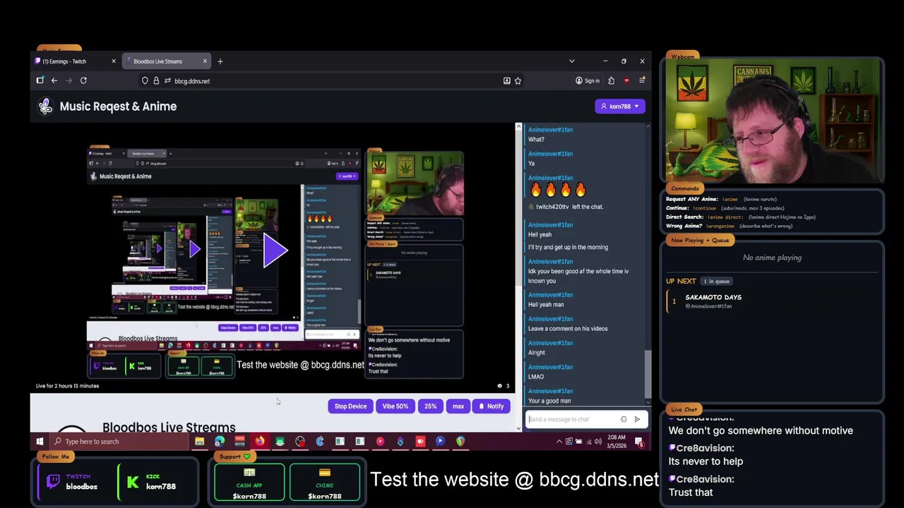The width and height of the screenshot is (904, 508).
Task: Open the korn788 account dropdown
Action: click(619, 107)
